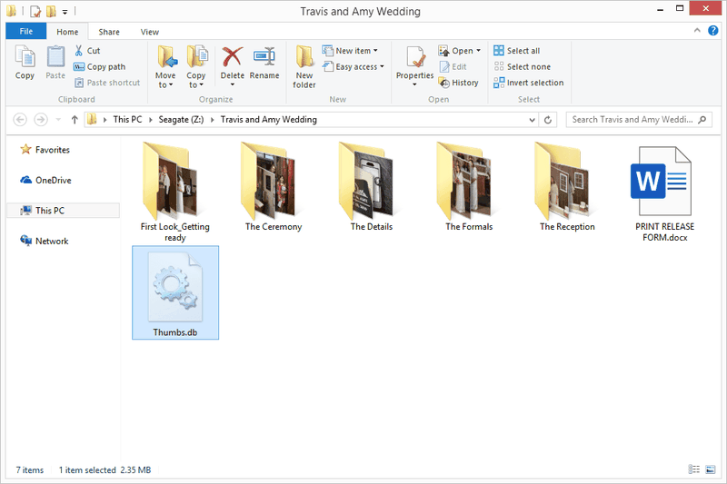
Task: Open the Recent locations dropdown arrow
Action: [58, 120]
